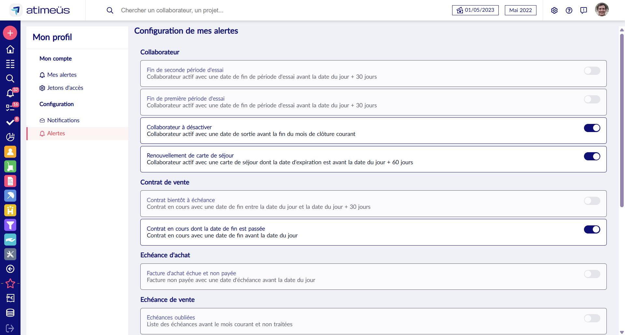Screen dimensions: 625x335
Task: Open the red star favorites icon
Action: pyautogui.click(x=10, y=283)
